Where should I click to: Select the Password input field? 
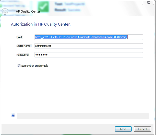coord(89,55)
